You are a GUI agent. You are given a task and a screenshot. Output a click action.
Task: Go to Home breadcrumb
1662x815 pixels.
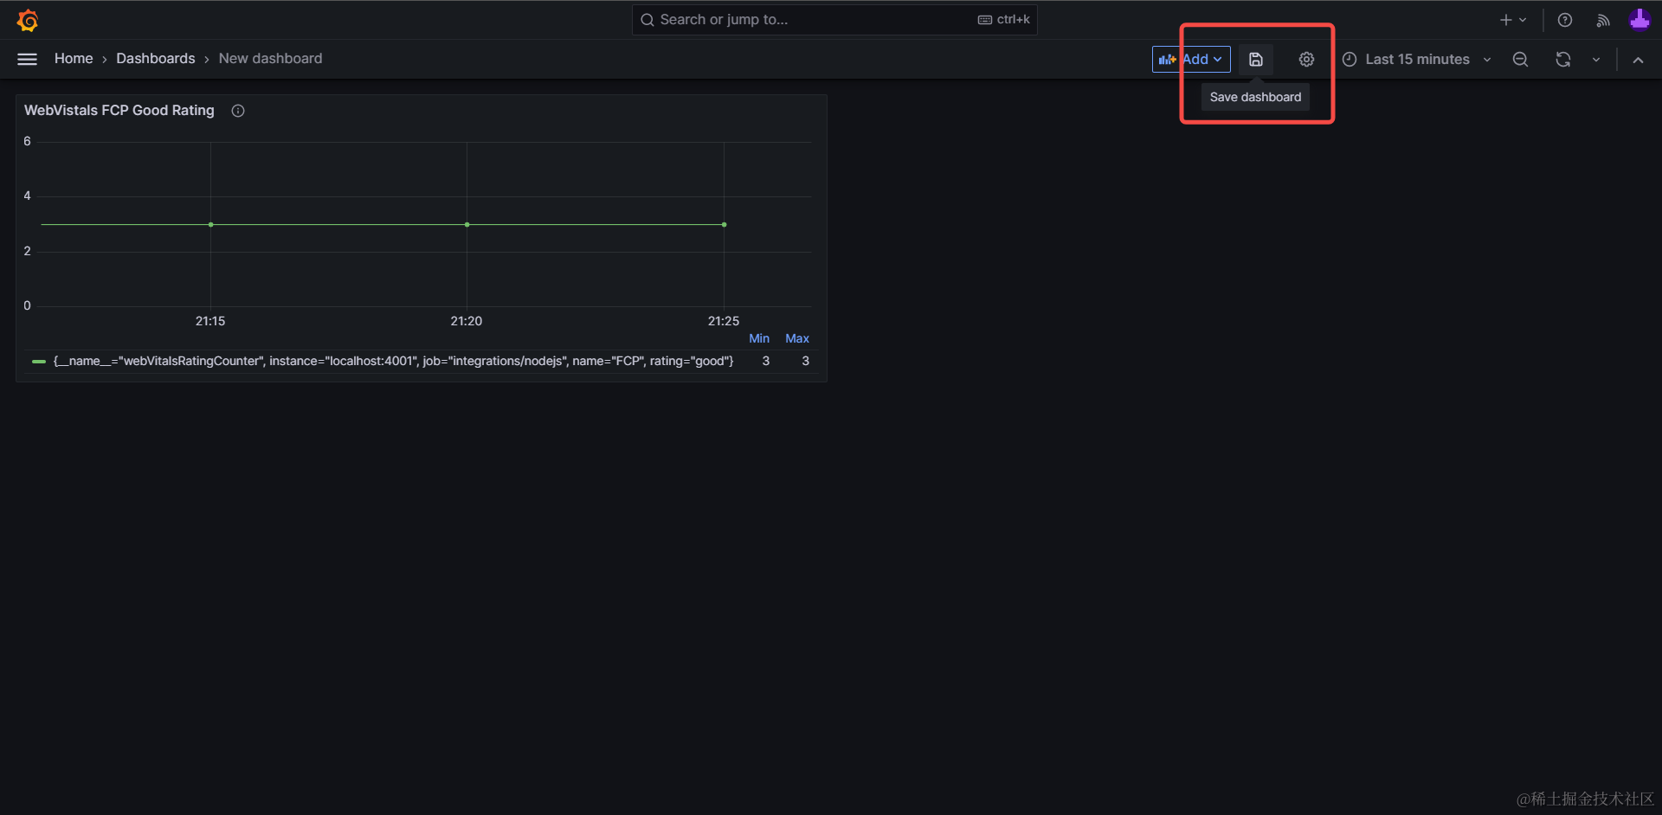point(74,59)
